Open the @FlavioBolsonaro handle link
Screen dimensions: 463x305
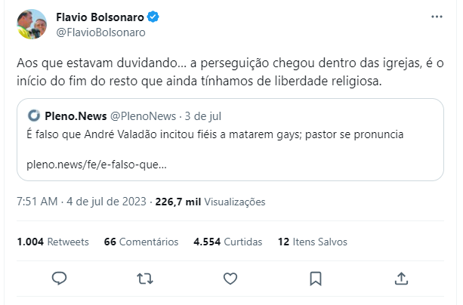coord(100,32)
